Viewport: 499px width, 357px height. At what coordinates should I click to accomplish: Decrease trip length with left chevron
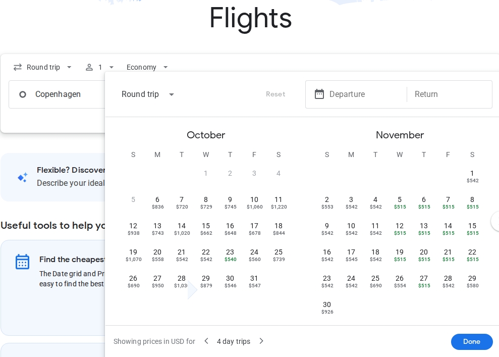pos(206,341)
